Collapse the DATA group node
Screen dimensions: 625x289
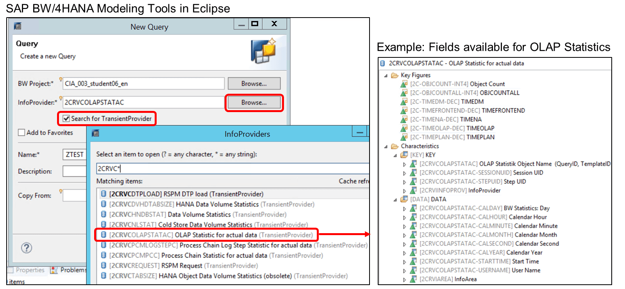(395, 200)
